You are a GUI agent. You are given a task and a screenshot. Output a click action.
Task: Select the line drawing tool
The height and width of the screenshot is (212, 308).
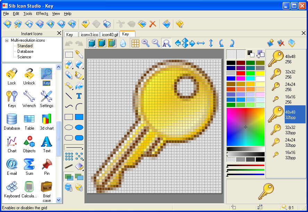[68, 96]
